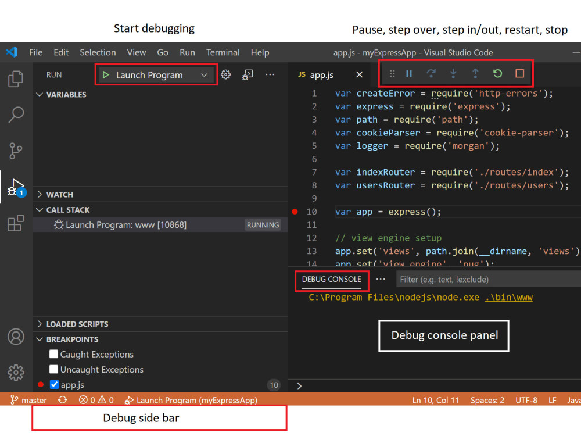Open the Accounts menu icon

click(x=16, y=337)
